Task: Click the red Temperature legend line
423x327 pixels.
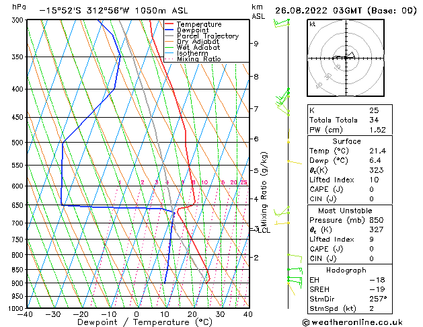Action: point(169,24)
